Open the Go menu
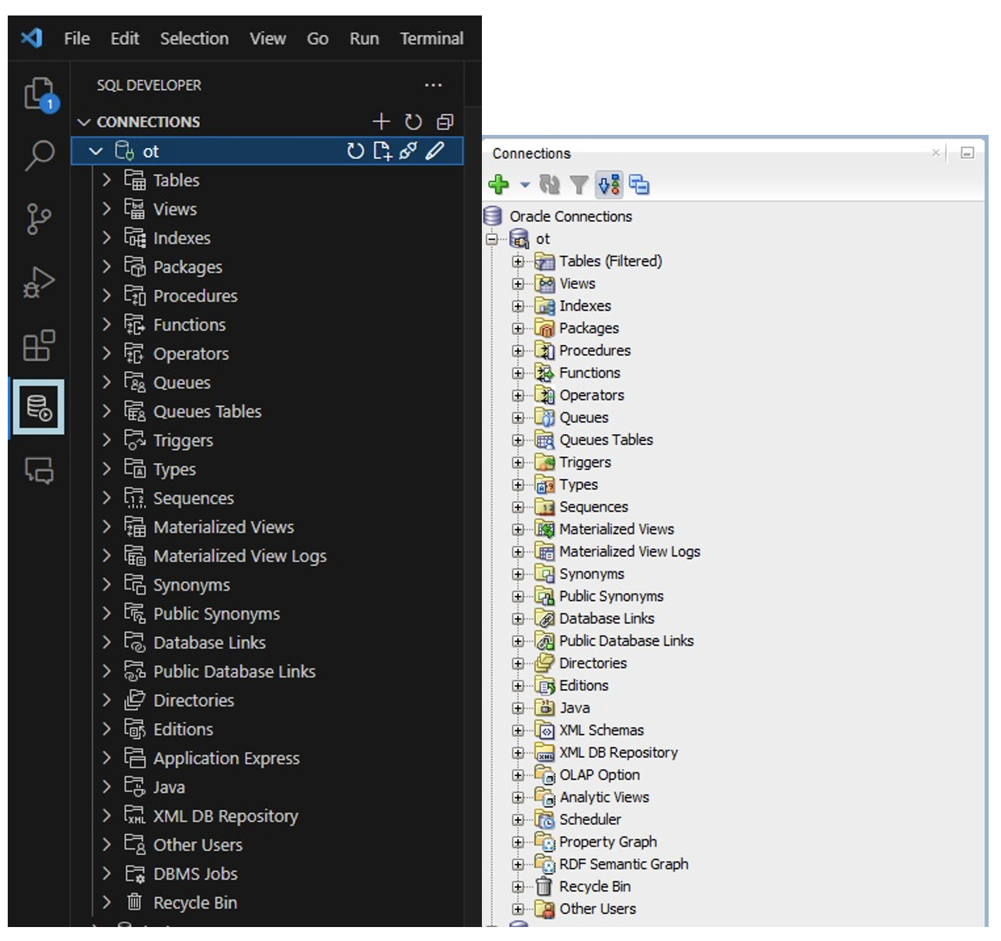 (x=318, y=38)
